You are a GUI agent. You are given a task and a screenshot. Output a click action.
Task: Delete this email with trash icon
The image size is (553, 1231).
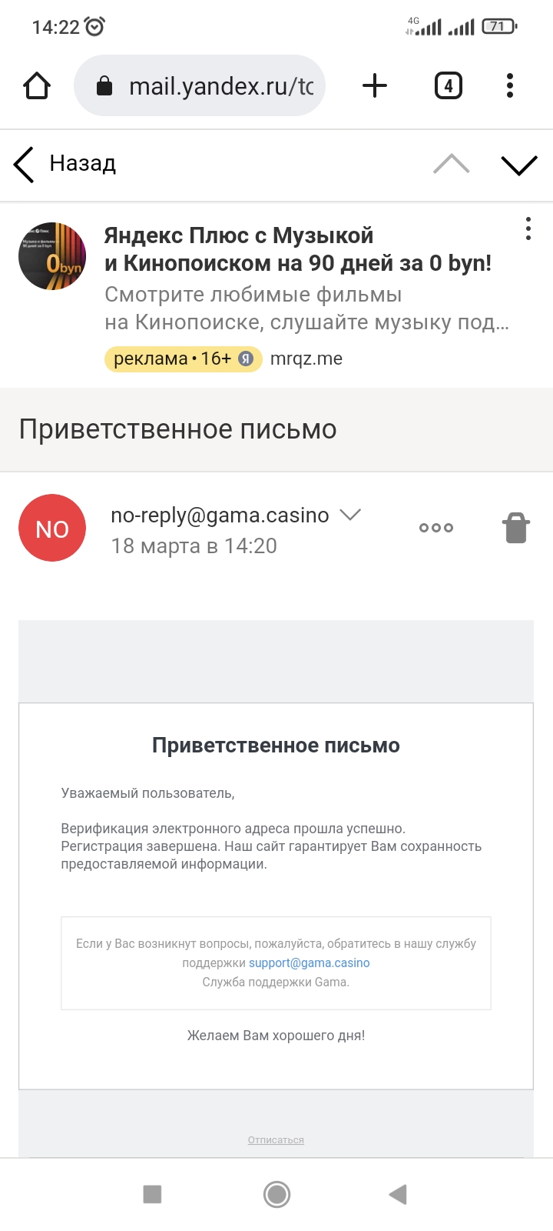pos(516,529)
